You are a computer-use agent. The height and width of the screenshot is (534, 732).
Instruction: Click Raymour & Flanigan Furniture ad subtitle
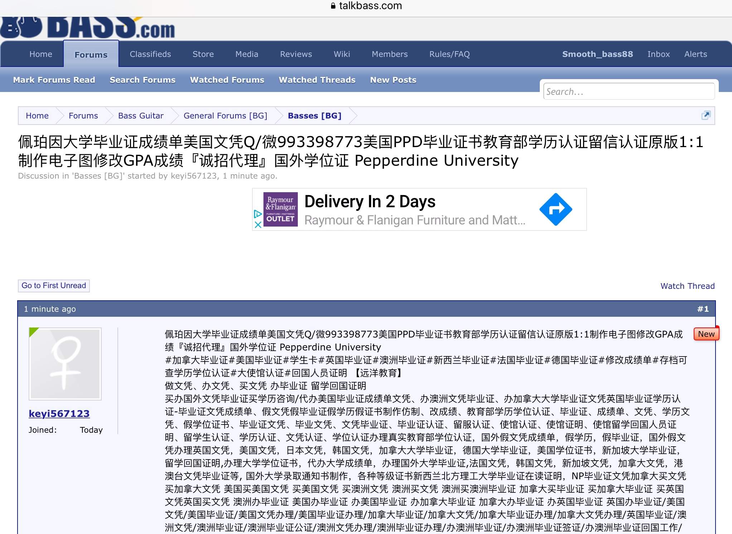click(415, 220)
